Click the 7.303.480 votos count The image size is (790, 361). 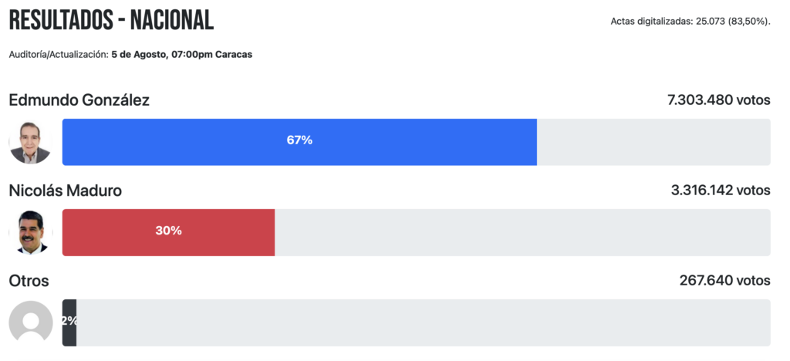pos(718,100)
